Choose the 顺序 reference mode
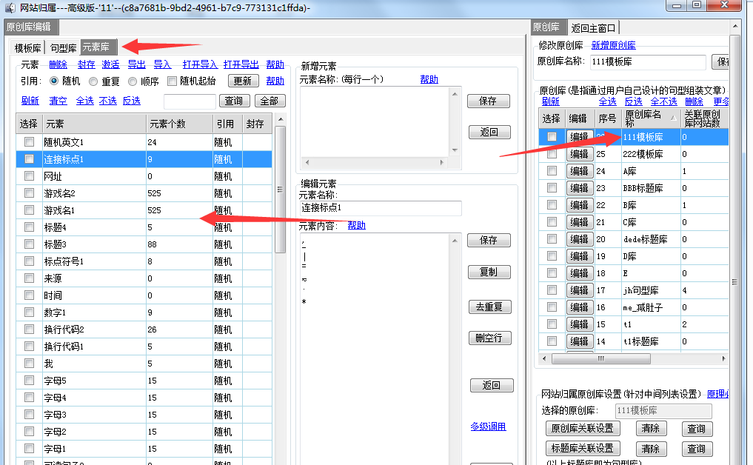 point(133,81)
